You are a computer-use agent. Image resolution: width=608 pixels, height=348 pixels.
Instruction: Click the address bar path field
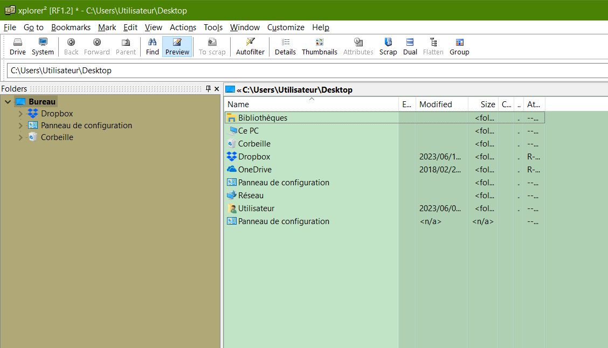[x=307, y=71]
